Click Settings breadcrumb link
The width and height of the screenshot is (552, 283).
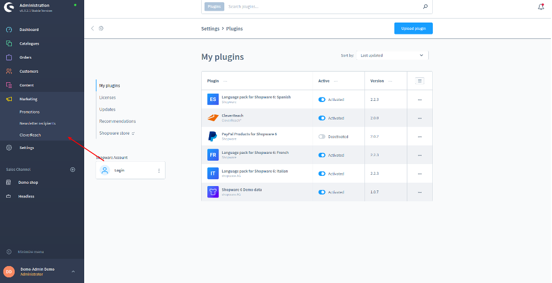(210, 29)
